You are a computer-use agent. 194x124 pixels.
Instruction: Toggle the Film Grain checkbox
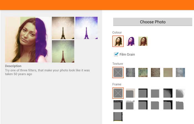pyautogui.click(x=116, y=54)
